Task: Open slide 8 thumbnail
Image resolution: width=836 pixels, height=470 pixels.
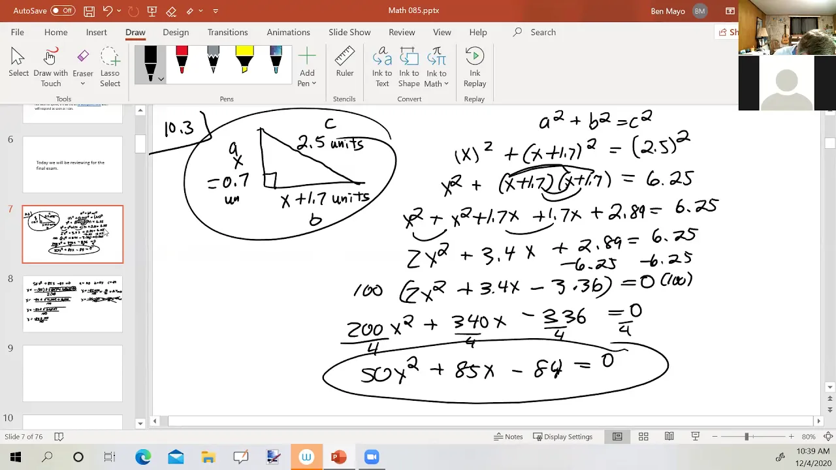Action: (x=72, y=304)
